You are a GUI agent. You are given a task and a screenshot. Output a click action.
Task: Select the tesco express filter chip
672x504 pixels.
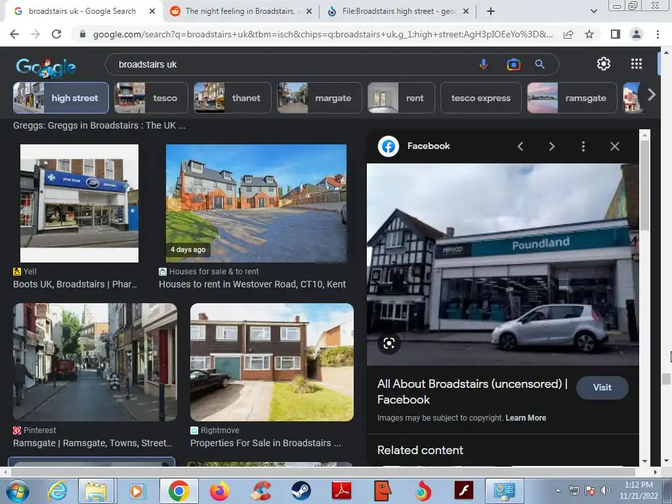point(481,98)
